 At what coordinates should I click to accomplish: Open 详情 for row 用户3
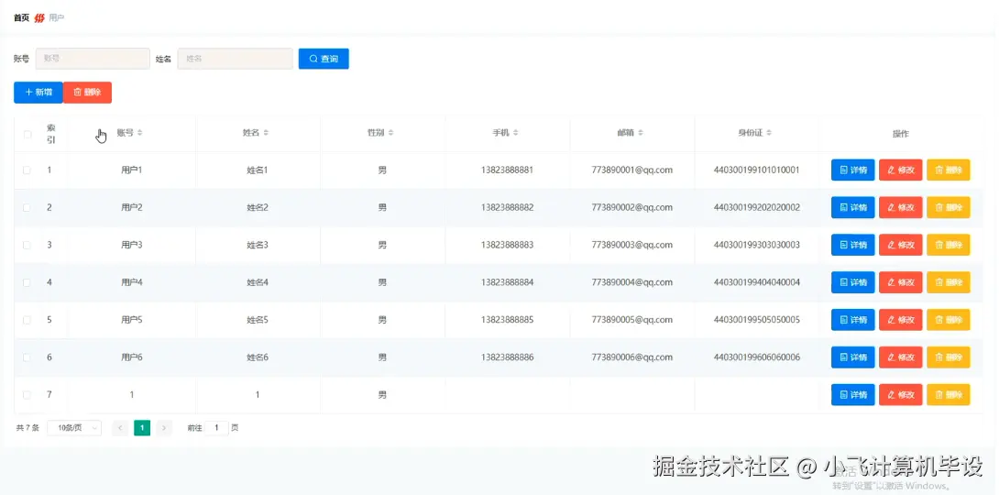(852, 245)
